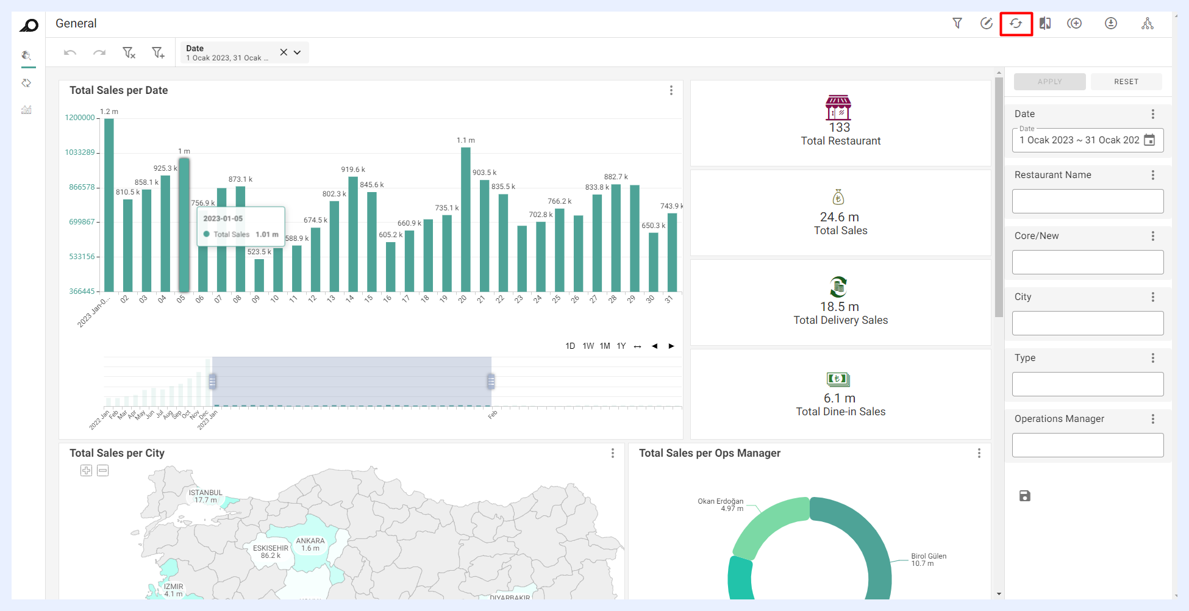
Task: Expand the Date filter chip dropdown
Action: coord(298,52)
